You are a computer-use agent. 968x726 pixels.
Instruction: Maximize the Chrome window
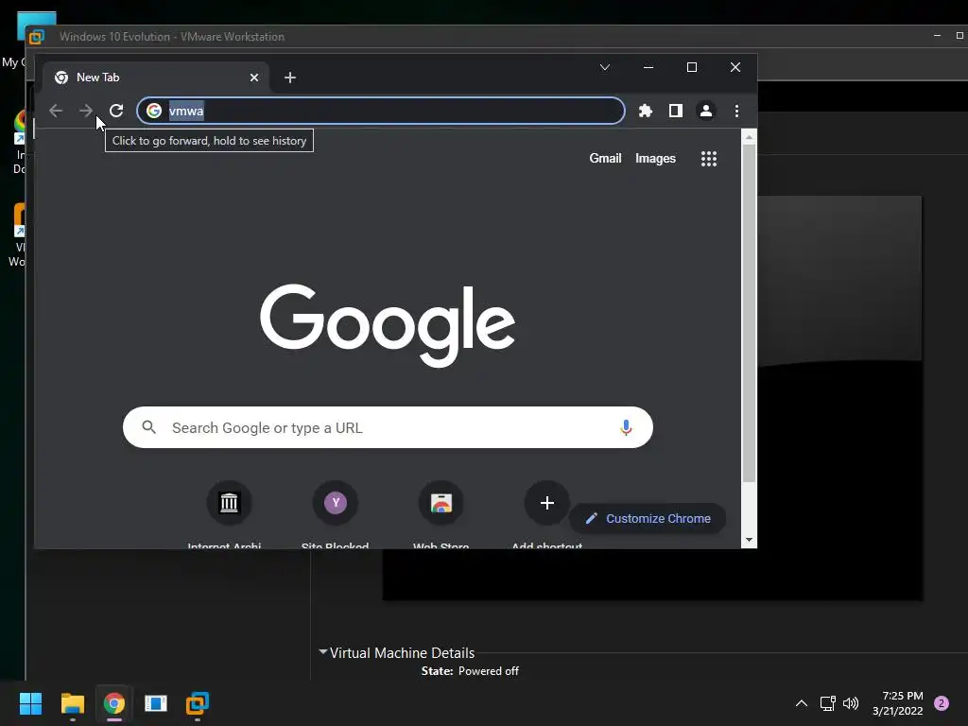[x=691, y=67]
